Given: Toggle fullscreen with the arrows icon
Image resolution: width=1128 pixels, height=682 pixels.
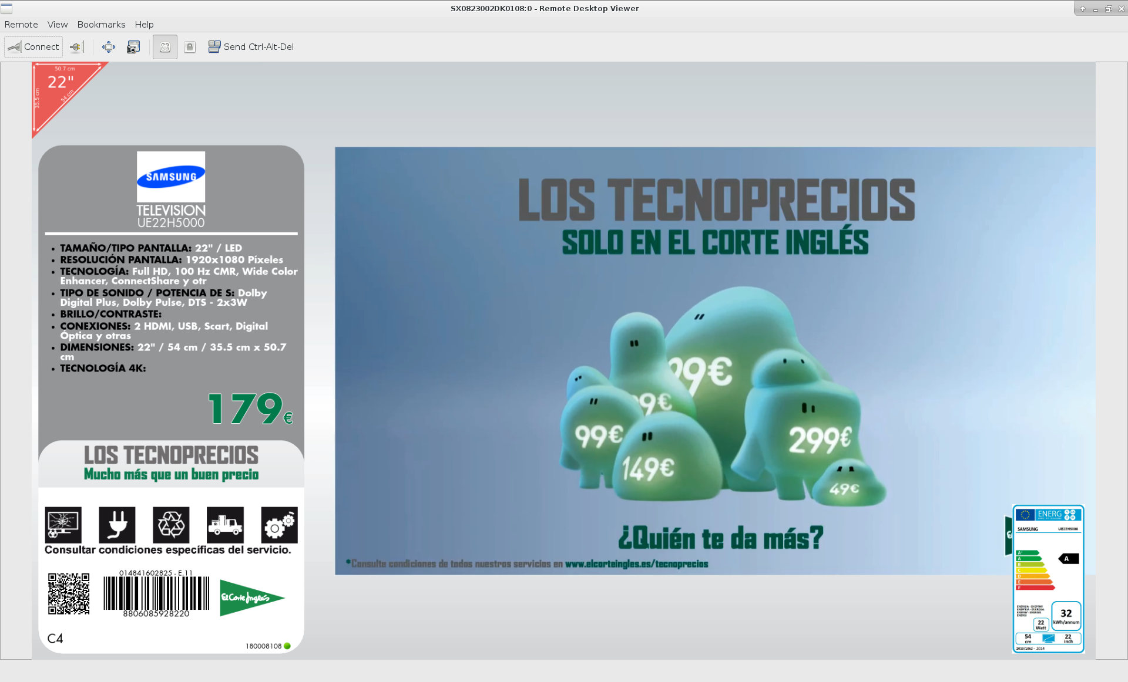Looking at the screenshot, I should (109, 47).
